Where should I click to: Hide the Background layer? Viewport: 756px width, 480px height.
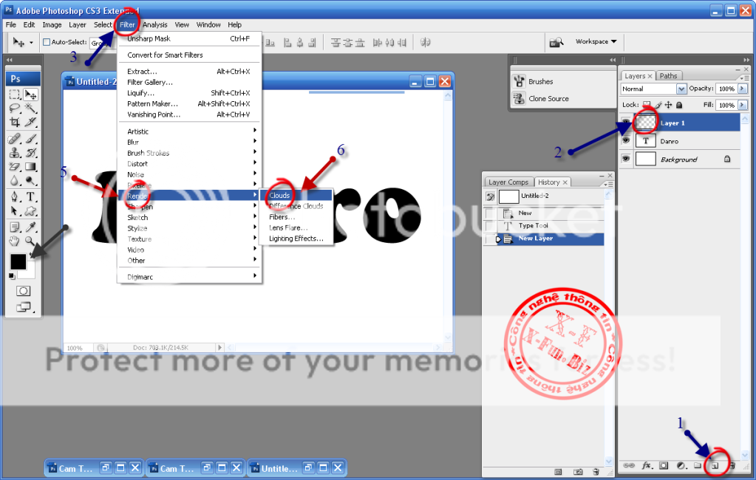tap(626, 159)
